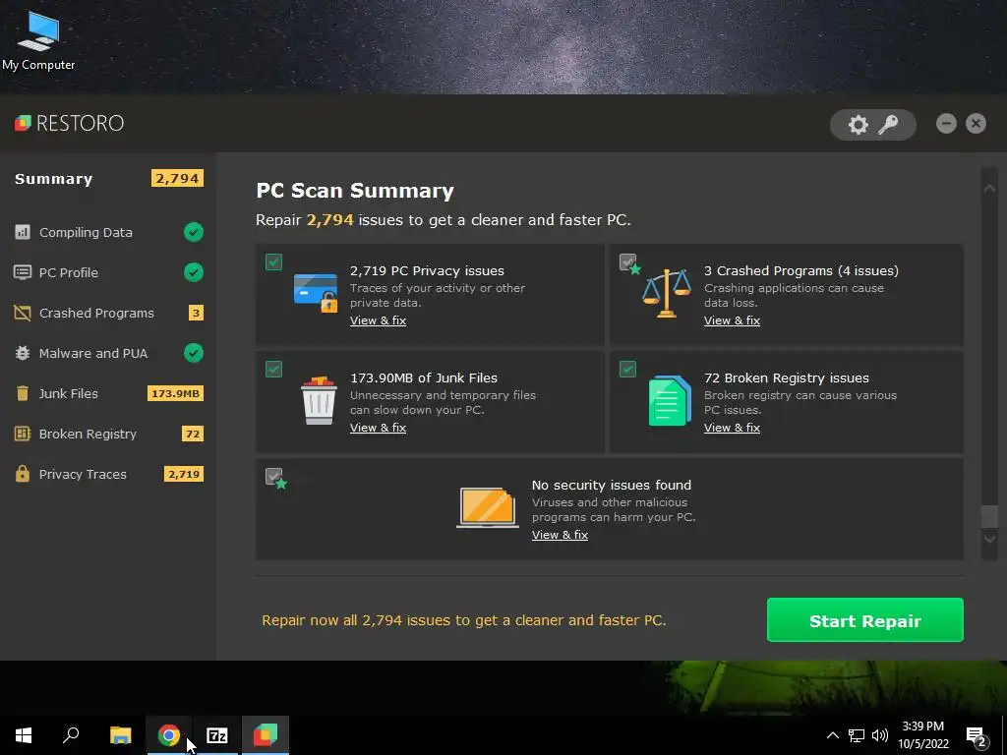The width and height of the screenshot is (1007, 755).
Task: Select Broken Registry in sidebar
Action: pyautogui.click(x=108, y=434)
